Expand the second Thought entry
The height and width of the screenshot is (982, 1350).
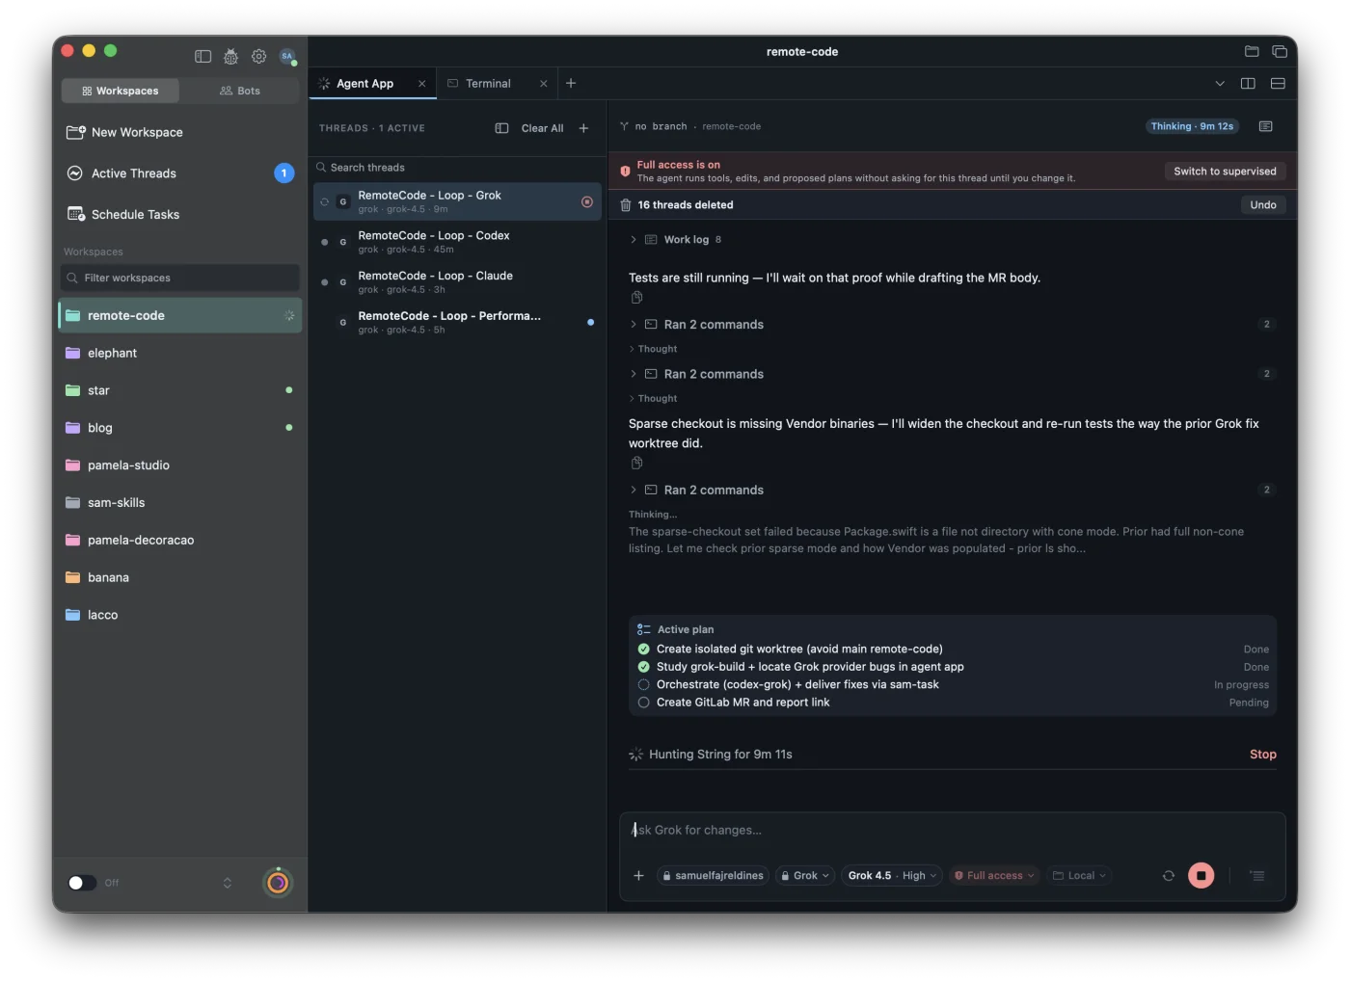coord(654,399)
